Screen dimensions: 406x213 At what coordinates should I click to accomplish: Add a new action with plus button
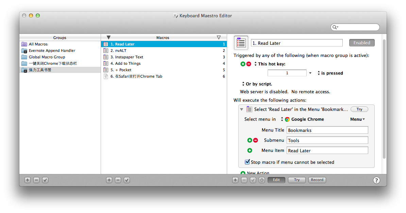click(x=235, y=180)
